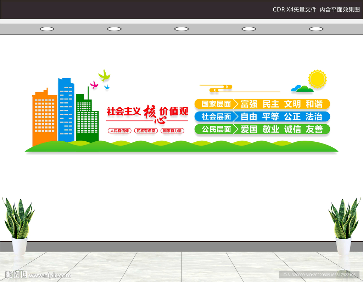This screenshot has width=363, height=282.
Task: Click the 人民有信仰 pill label
Action: [x=119, y=131]
